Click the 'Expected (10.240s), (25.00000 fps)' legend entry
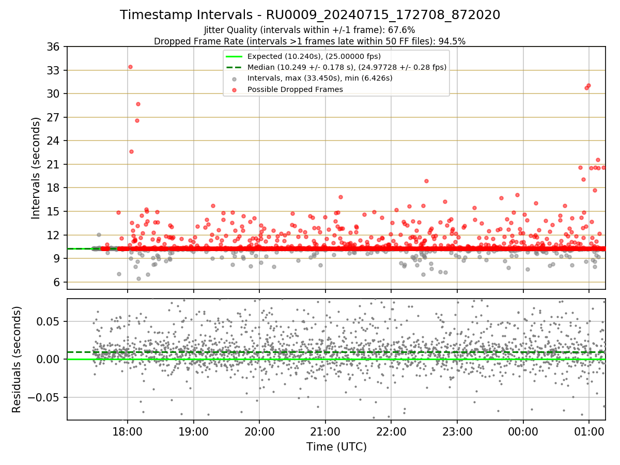 (x=314, y=56)
